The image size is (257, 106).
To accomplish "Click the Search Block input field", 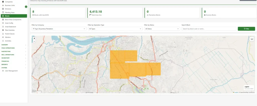I will coord(209,29).
